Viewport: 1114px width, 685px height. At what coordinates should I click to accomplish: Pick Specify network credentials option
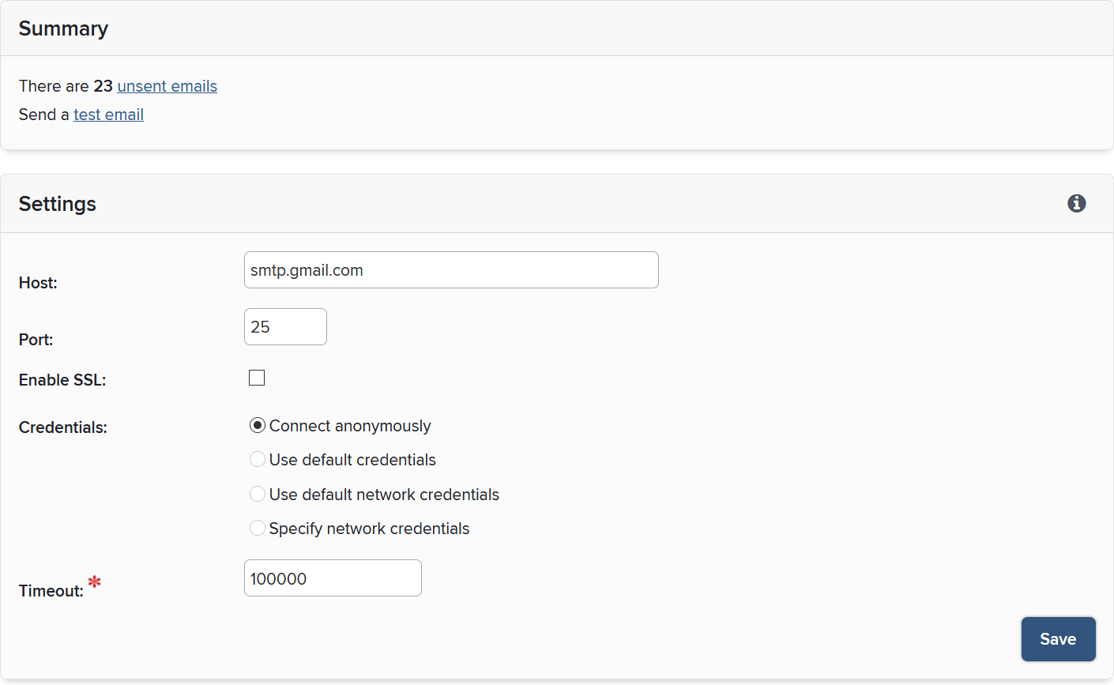point(258,529)
